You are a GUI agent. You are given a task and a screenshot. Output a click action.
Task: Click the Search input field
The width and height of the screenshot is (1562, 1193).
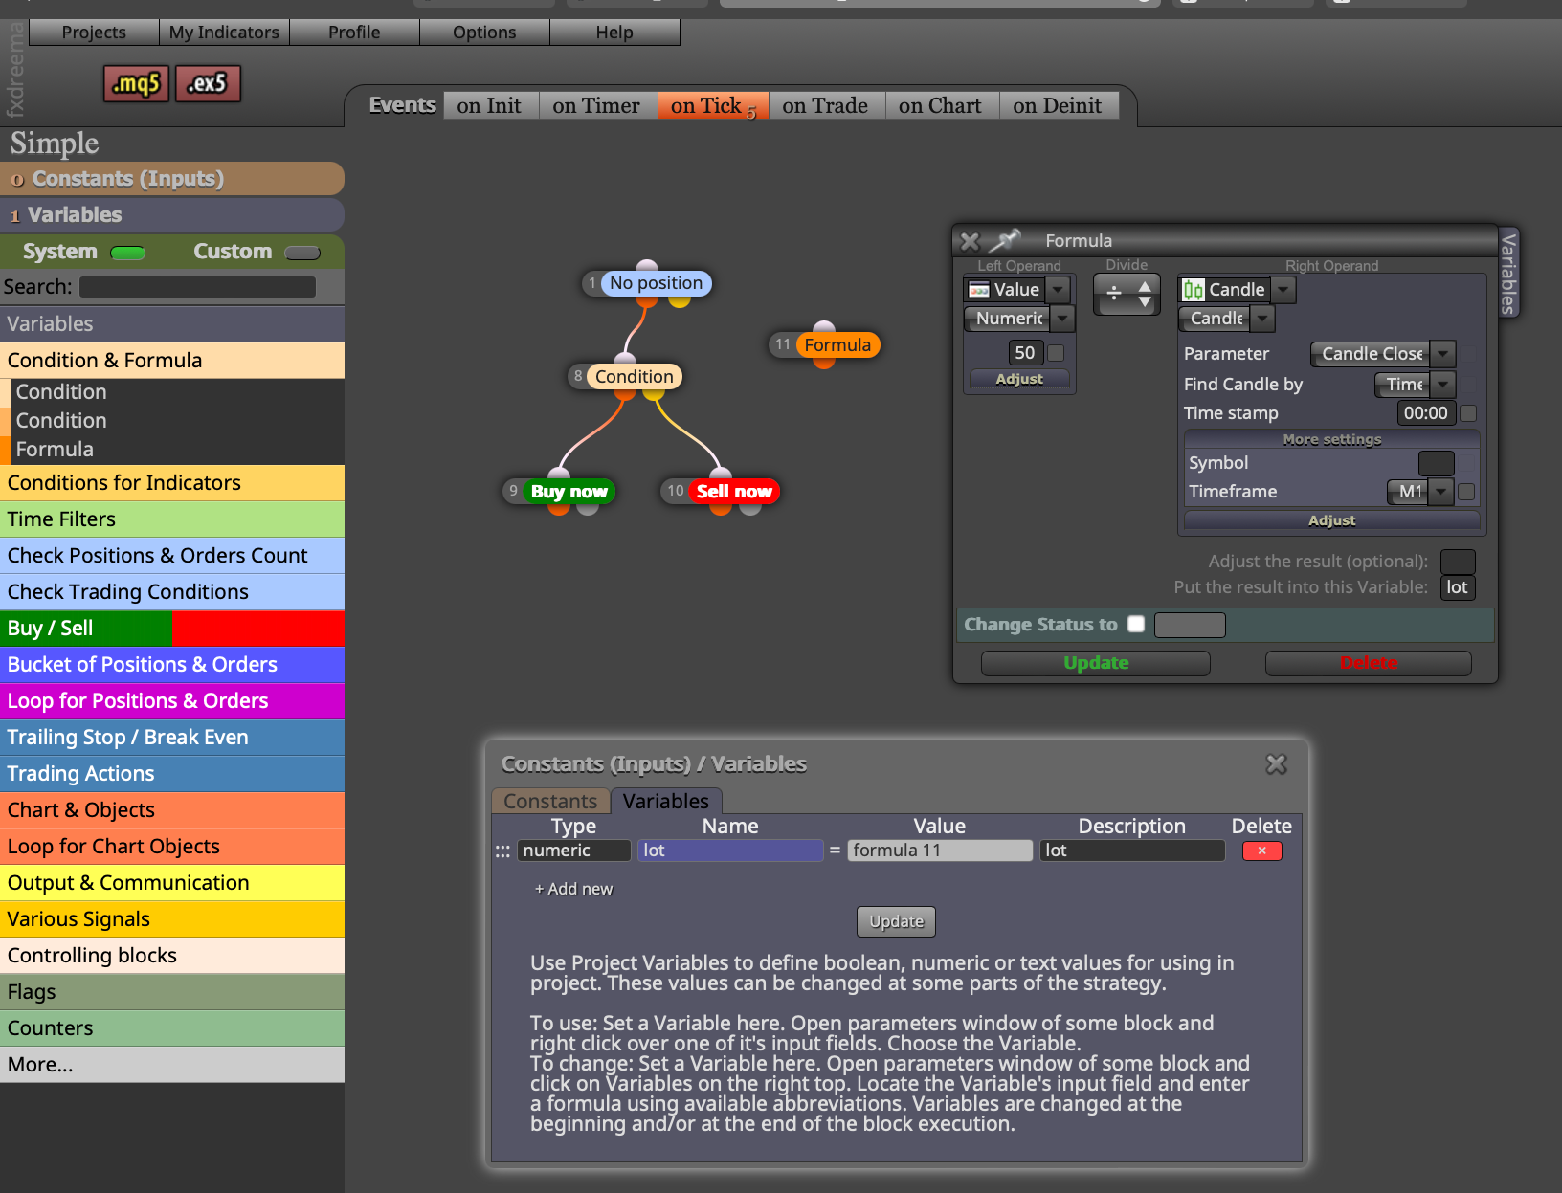(x=197, y=287)
